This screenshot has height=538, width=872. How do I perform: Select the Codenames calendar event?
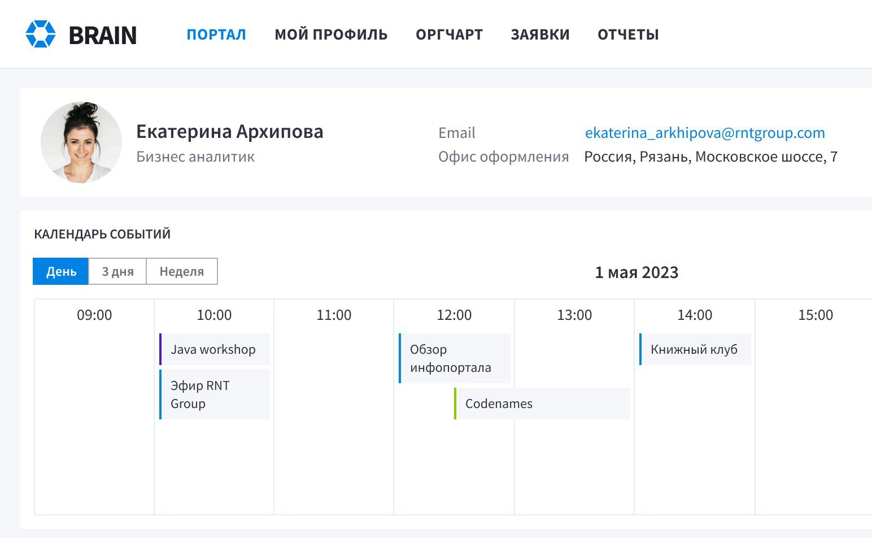coord(542,403)
